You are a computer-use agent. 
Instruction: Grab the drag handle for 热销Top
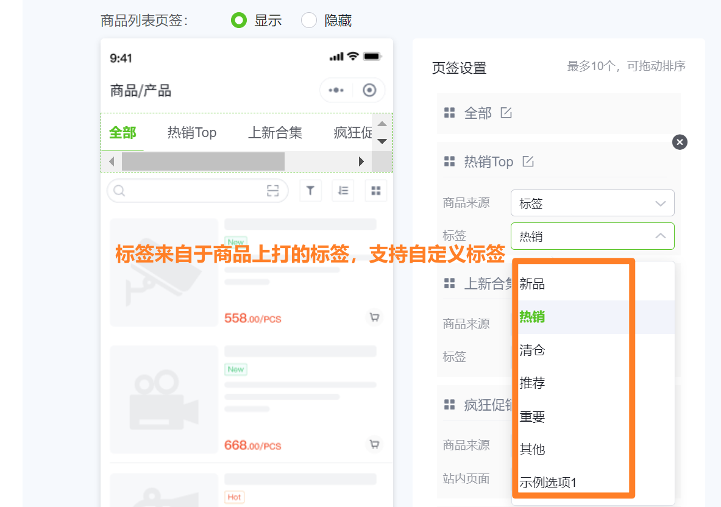[x=449, y=161]
